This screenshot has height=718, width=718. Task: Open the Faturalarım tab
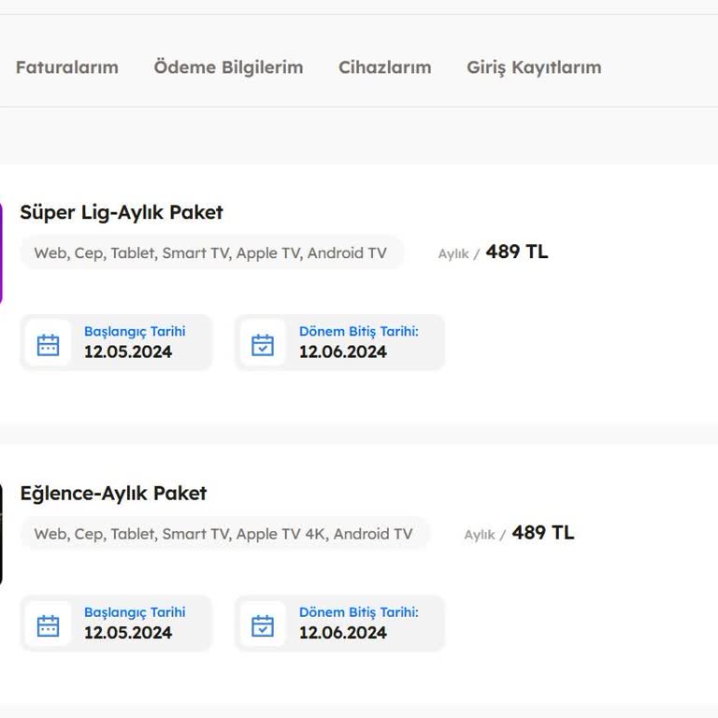click(x=67, y=67)
